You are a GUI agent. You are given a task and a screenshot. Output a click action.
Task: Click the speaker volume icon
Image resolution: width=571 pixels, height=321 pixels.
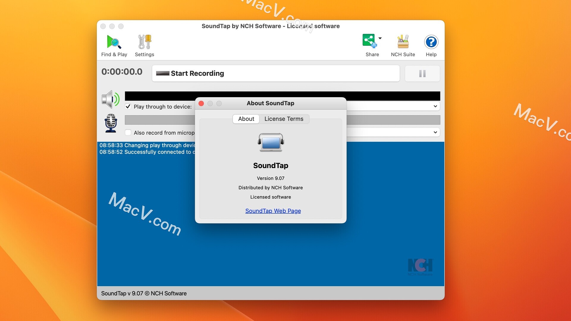click(x=111, y=99)
